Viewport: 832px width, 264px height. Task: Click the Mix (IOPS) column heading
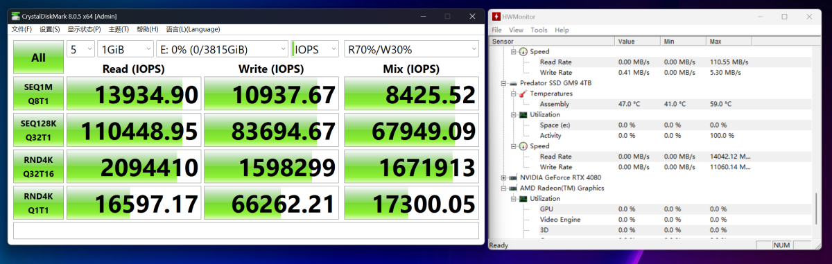412,69
